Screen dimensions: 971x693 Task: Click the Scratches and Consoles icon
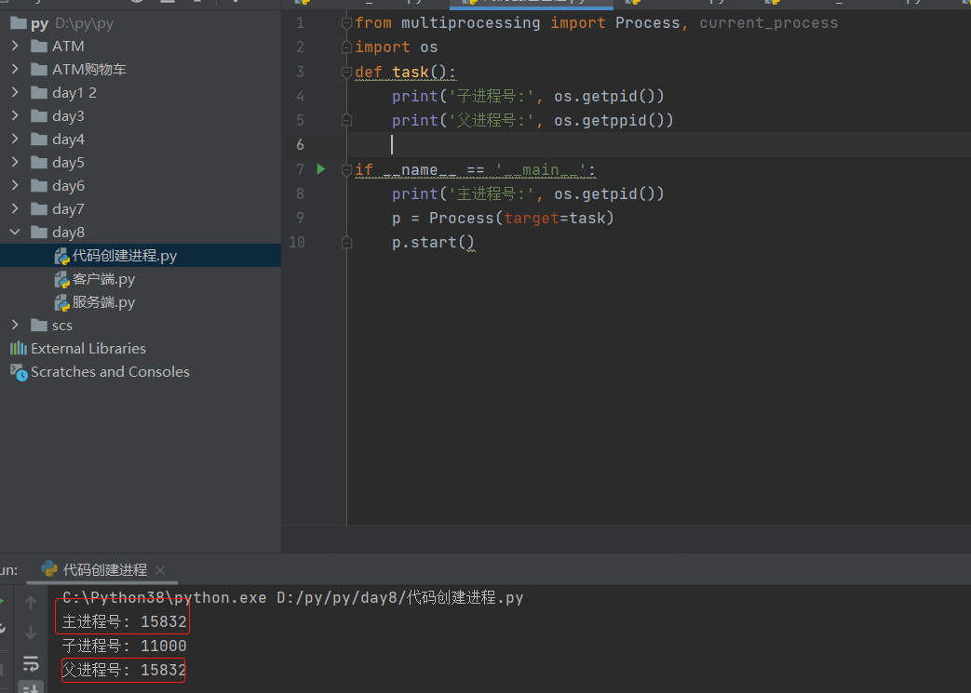(18, 372)
